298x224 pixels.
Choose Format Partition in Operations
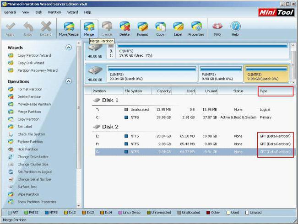pos(30,89)
